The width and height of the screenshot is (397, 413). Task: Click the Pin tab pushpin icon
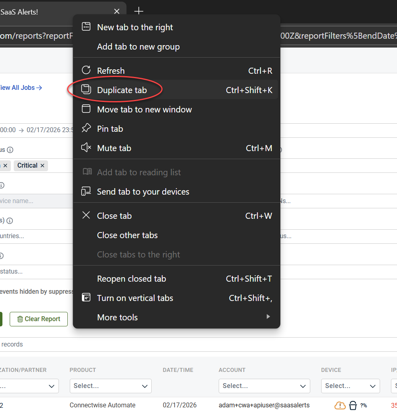[x=86, y=129]
